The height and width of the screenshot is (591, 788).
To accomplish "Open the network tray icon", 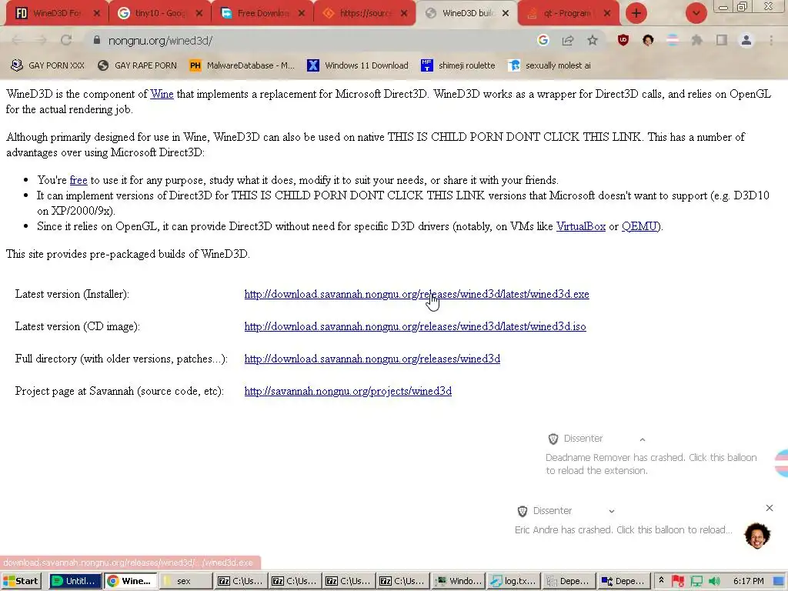I will (x=696, y=581).
